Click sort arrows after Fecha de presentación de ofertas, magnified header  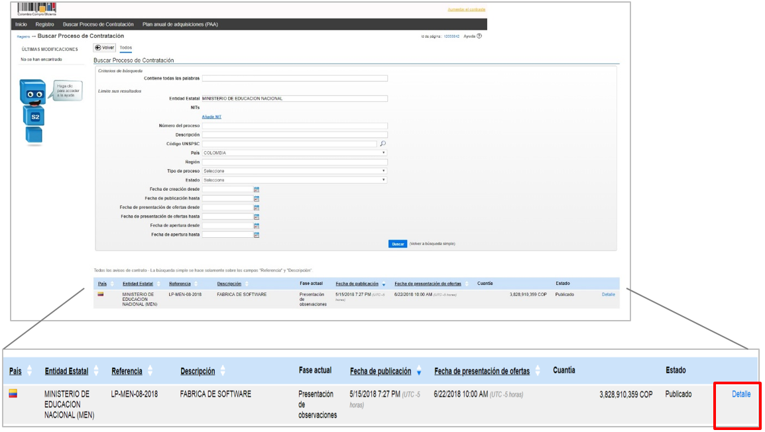tap(537, 370)
